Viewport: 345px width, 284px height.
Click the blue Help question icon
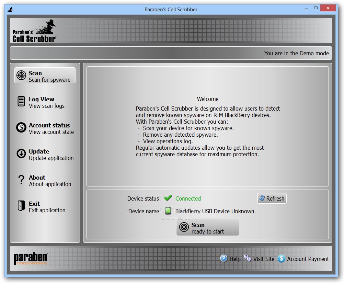224,259
